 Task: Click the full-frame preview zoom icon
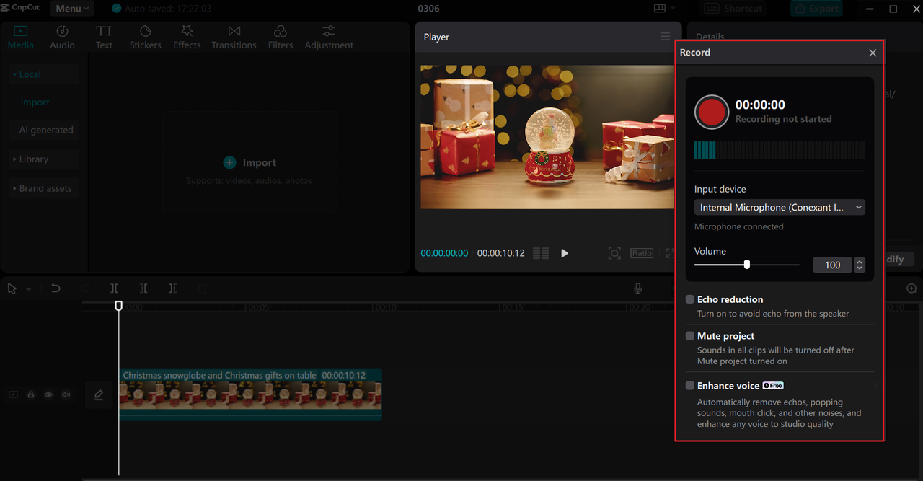(614, 253)
